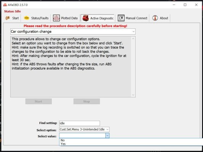Click the Manual Connect icon
Viewport: 203px width, 152px height.
click(121, 18)
